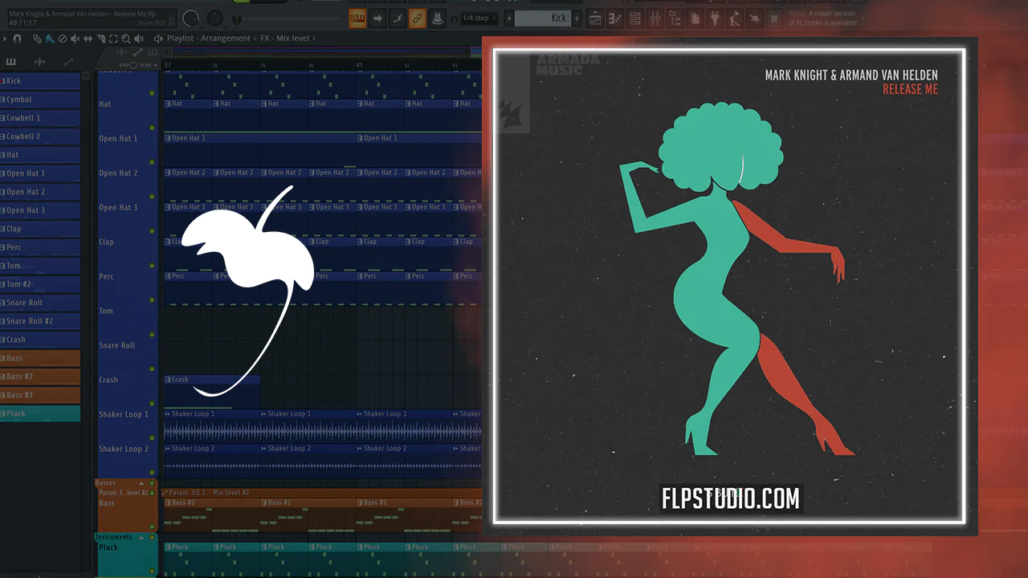Image resolution: width=1028 pixels, height=578 pixels.
Task: Open the Mixer from toolbar
Action: tap(655, 18)
